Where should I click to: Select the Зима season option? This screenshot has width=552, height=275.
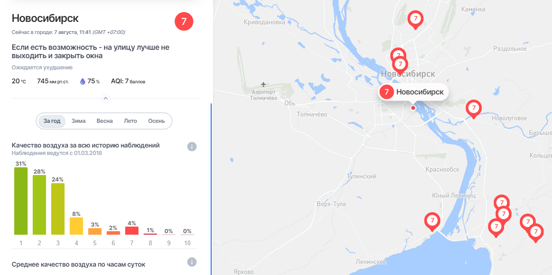click(79, 121)
